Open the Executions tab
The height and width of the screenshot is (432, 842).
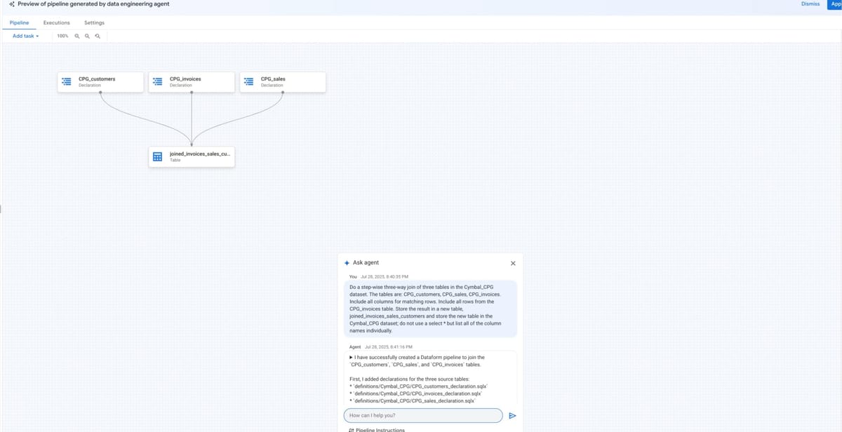pyautogui.click(x=57, y=23)
